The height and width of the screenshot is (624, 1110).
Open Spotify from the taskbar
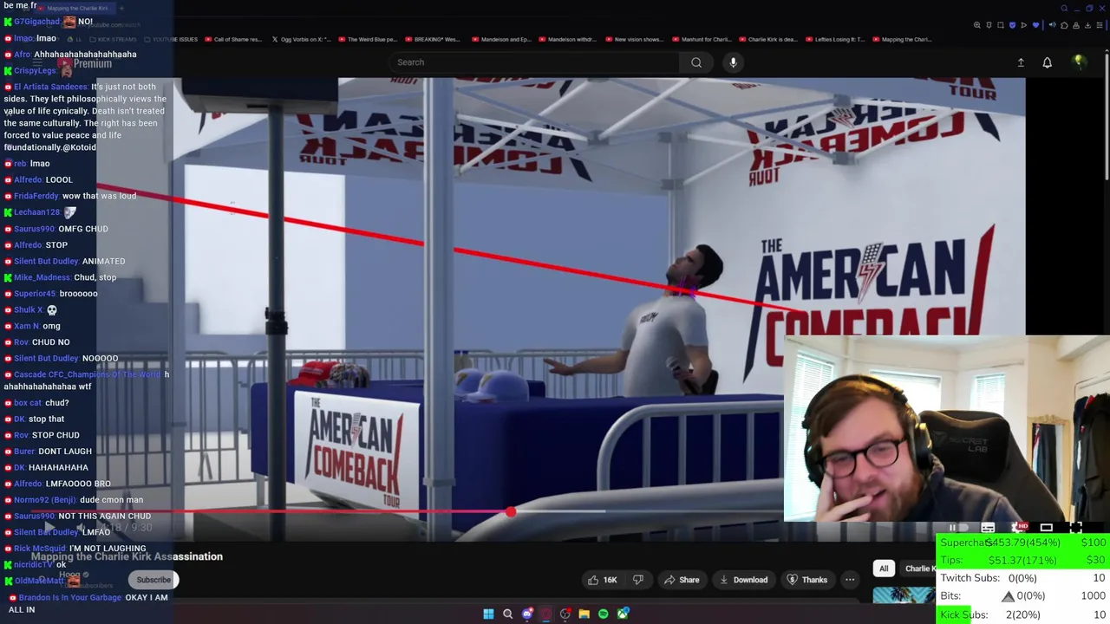(x=603, y=614)
